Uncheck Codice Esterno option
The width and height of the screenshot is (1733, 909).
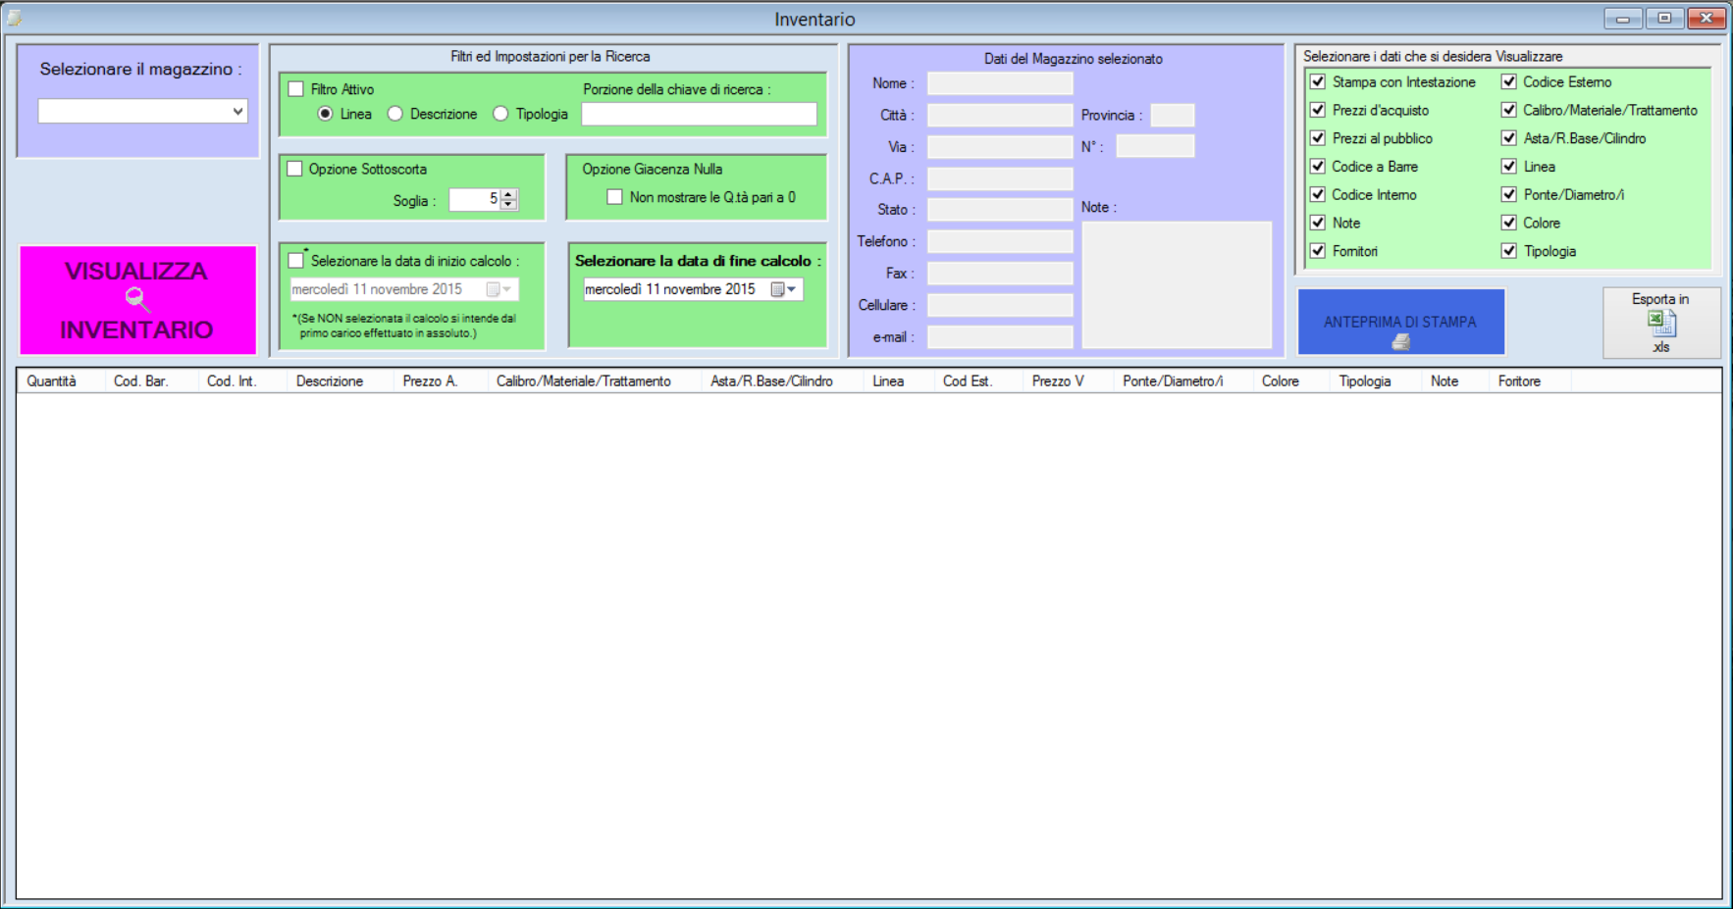[x=1509, y=81]
